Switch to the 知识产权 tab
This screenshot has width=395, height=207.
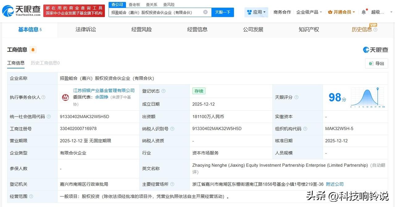pyautogui.click(x=309, y=30)
